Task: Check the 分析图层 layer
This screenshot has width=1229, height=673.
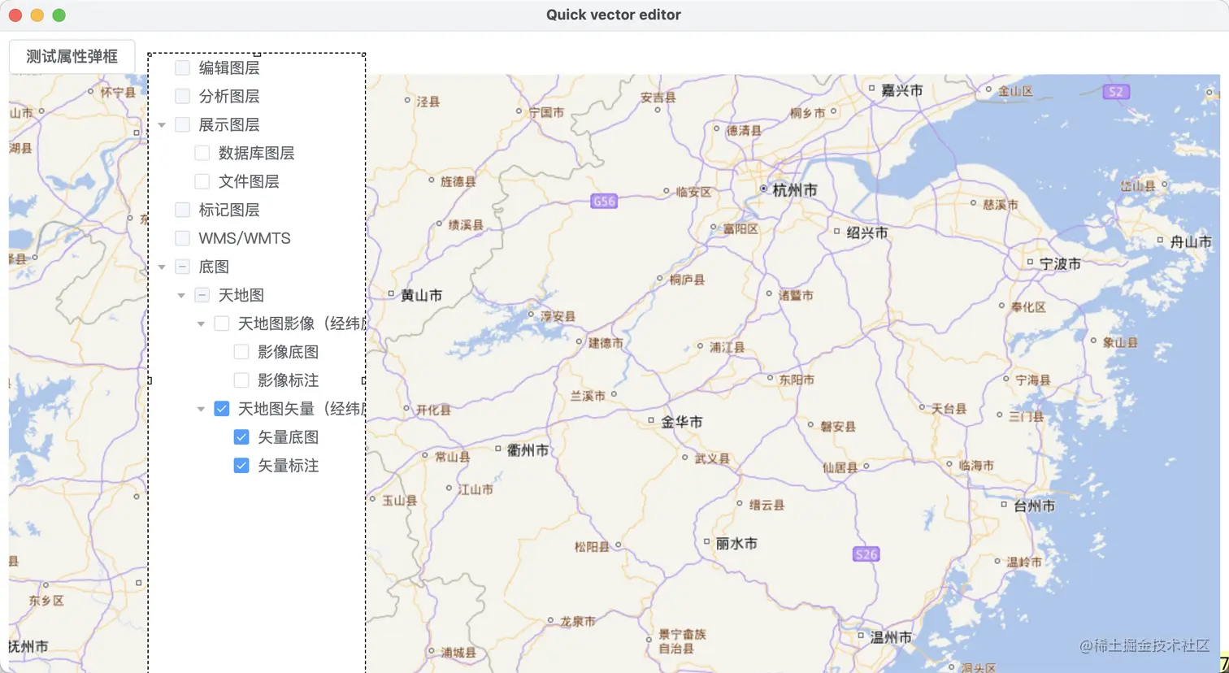Action: [182, 96]
